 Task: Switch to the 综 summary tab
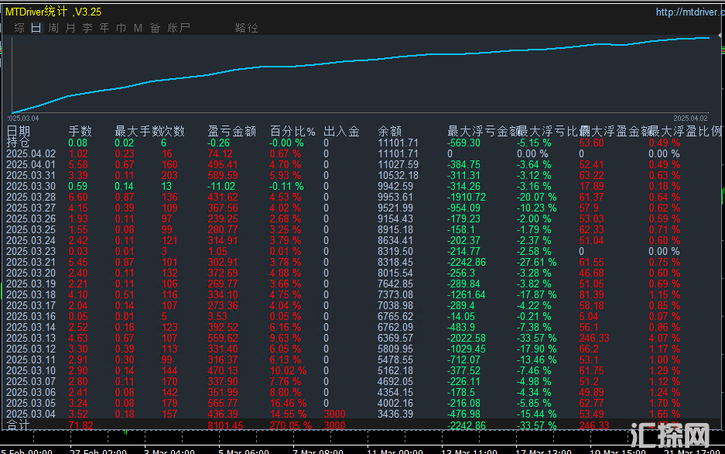click(x=19, y=28)
